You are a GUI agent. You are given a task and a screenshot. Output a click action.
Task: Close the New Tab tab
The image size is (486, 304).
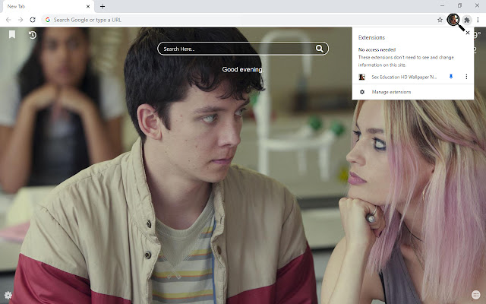click(88, 6)
